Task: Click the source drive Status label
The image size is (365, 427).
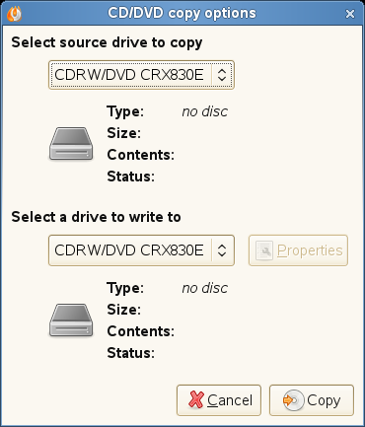Action: 130,177
